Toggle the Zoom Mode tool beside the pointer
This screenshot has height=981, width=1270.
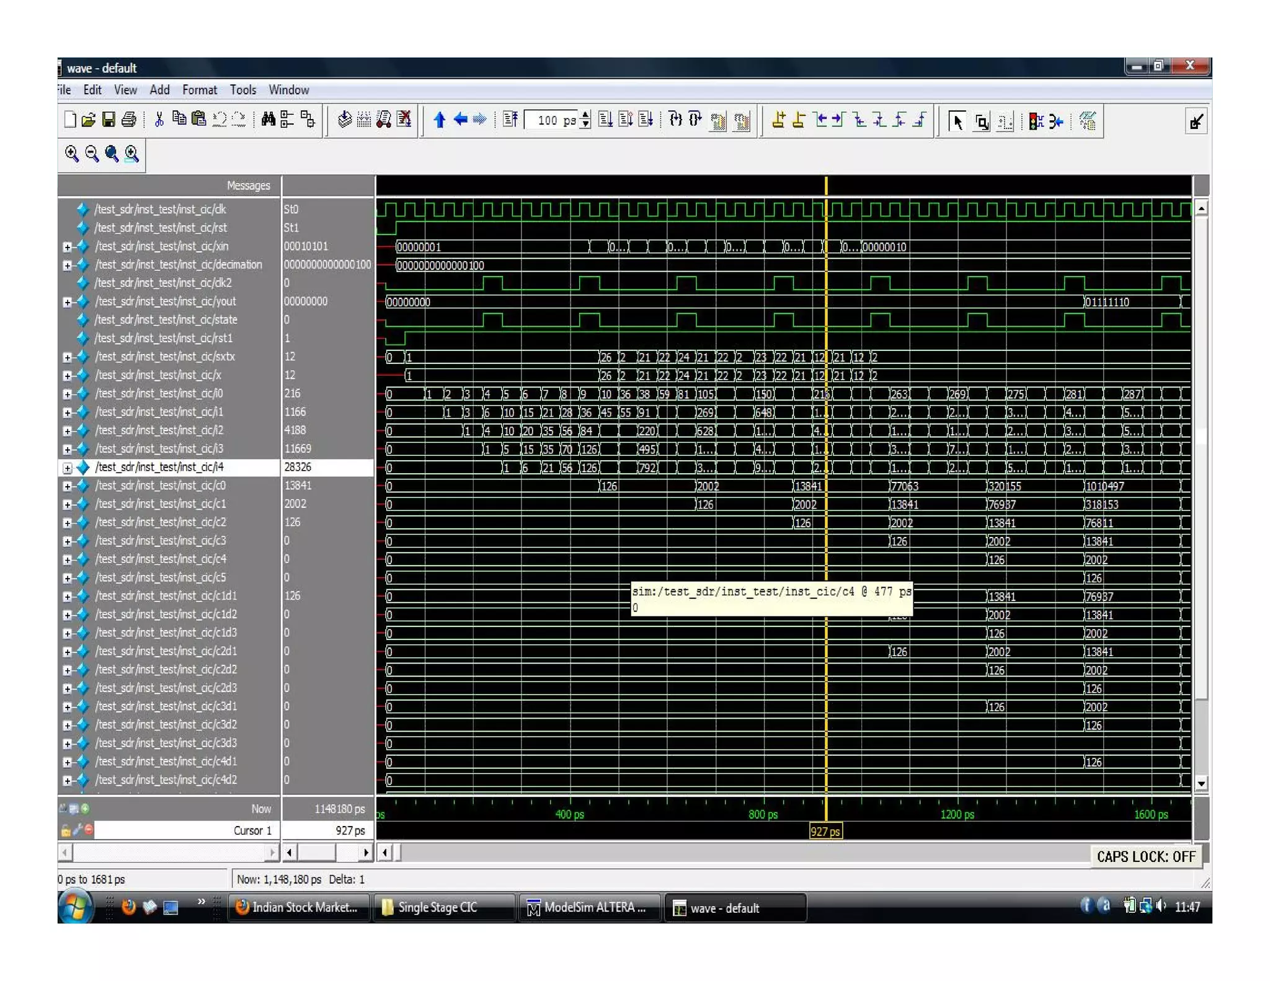click(x=982, y=121)
